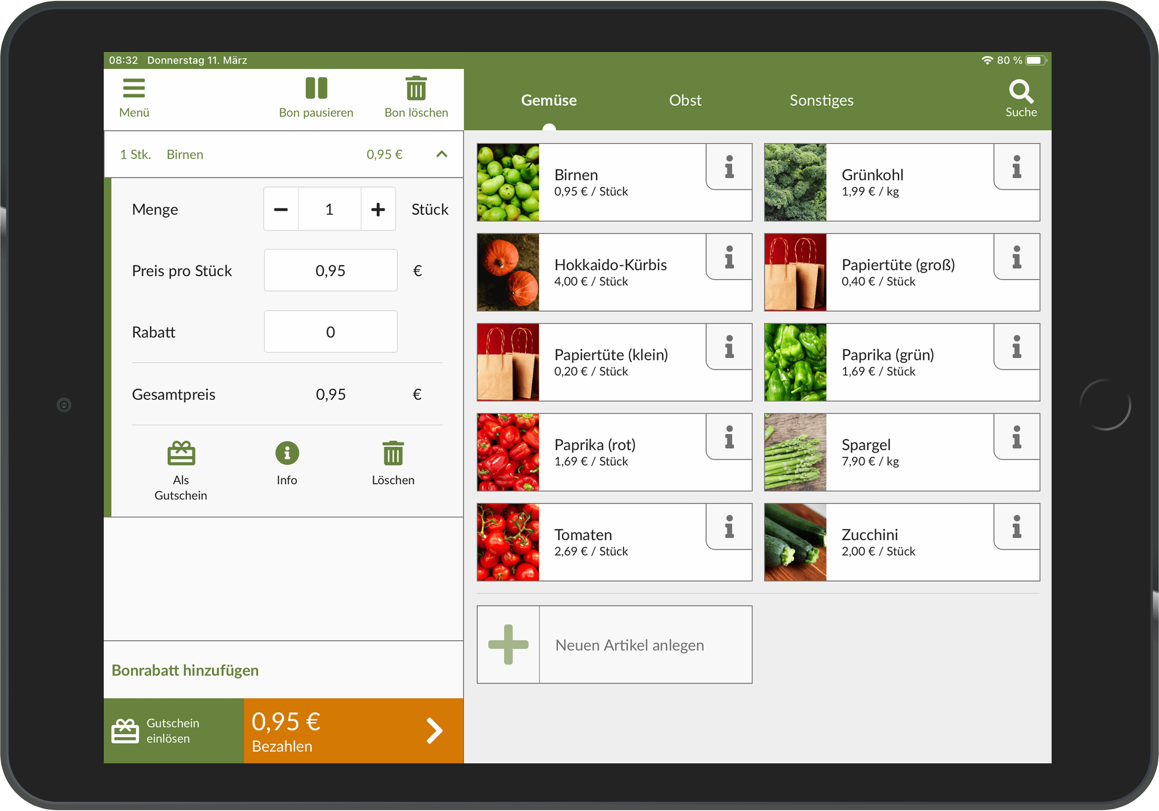
Task: Delete the receipt via Bon löschen
Action: click(x=416, y=98)
